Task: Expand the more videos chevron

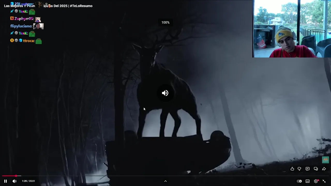Action: [165, 181]
